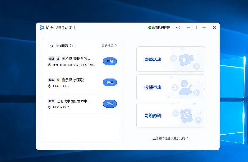Click the clock icon on the 音乐课 row
Screen dimensions: 248x162
coord(50,86)
